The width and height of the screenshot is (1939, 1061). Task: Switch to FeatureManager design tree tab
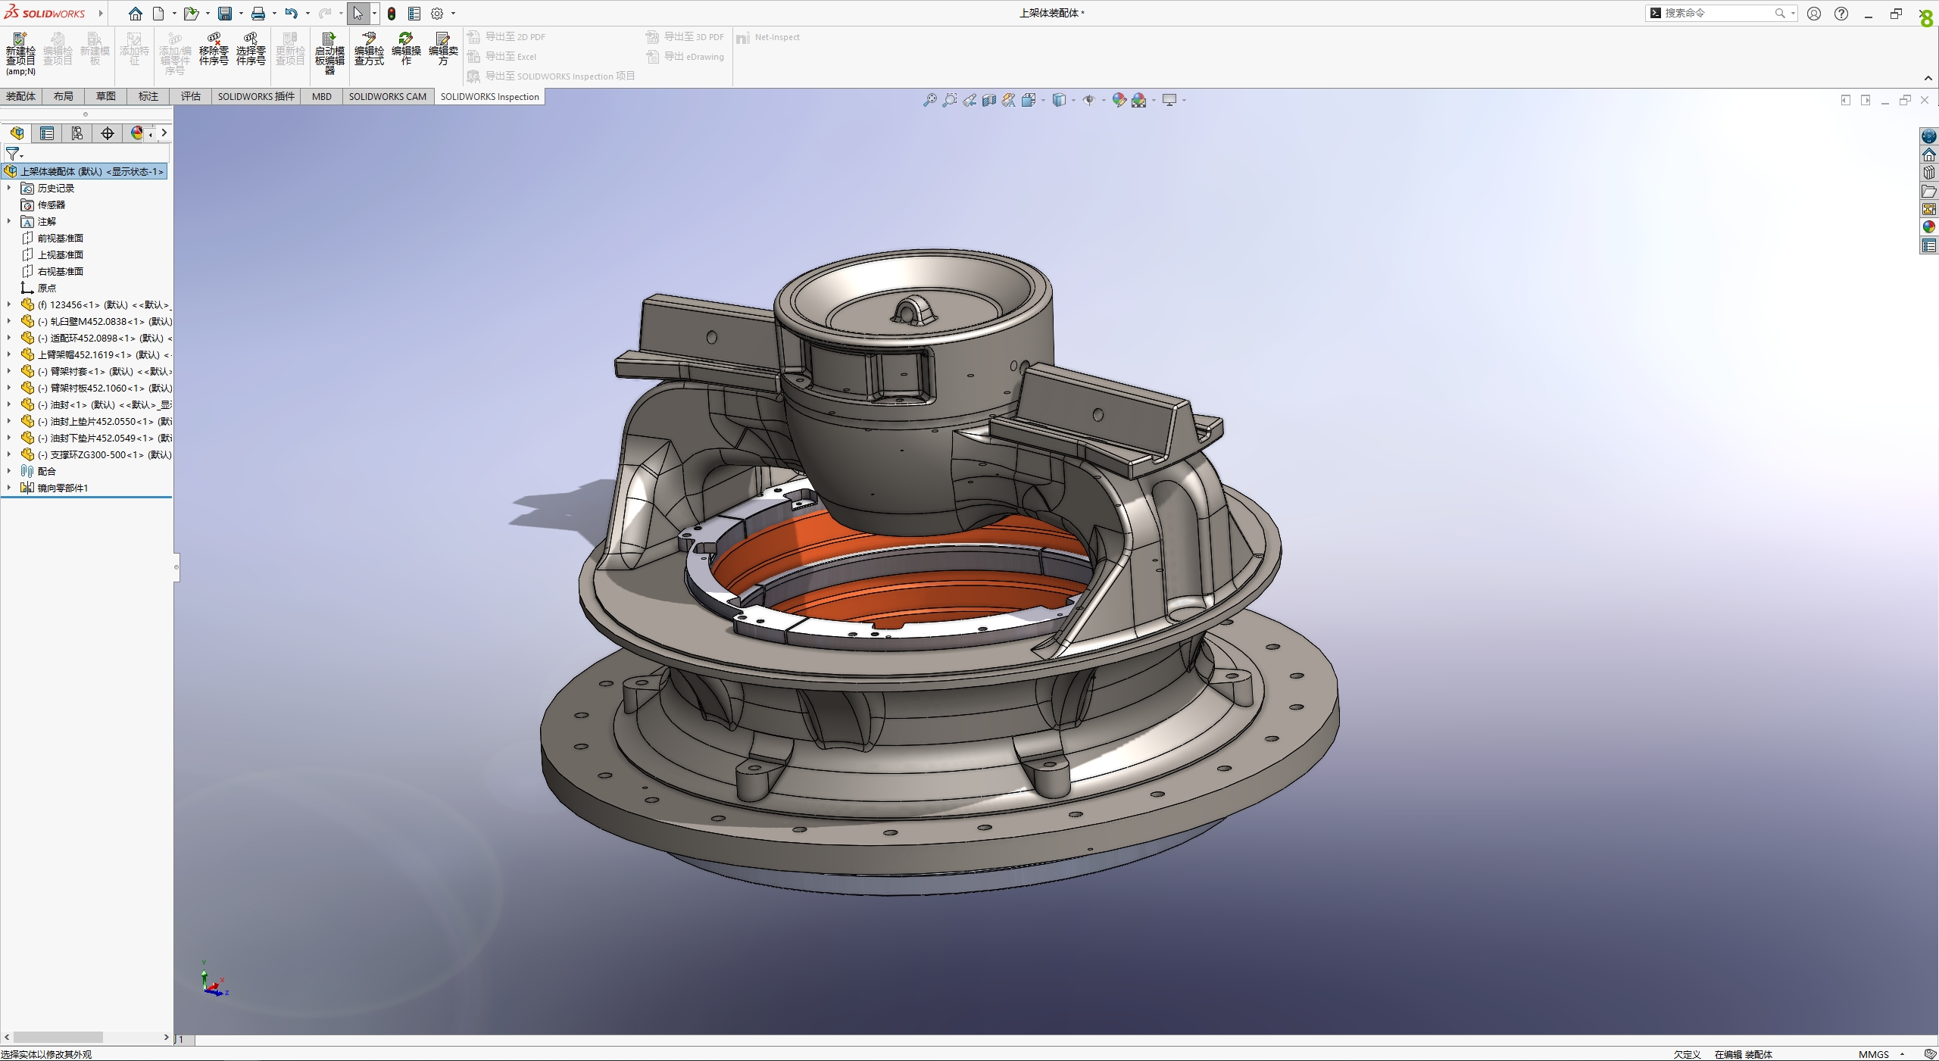[x=17, y=133]
